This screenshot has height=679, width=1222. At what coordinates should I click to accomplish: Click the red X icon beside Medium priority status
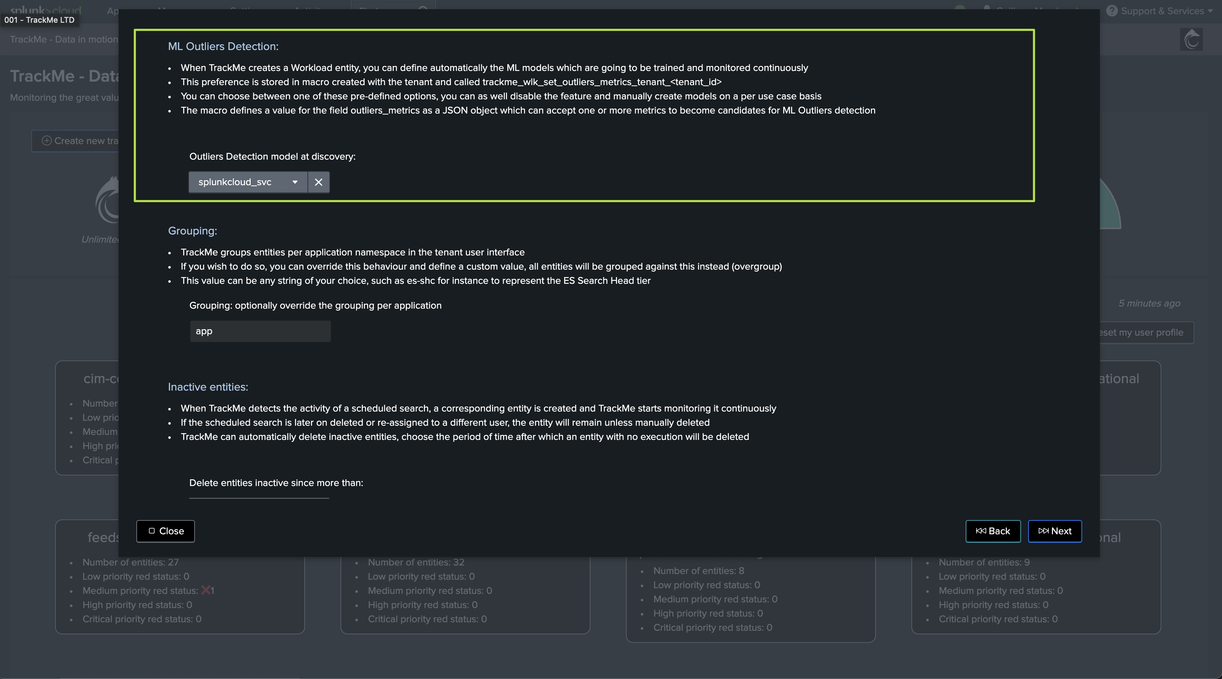[206, 590]
